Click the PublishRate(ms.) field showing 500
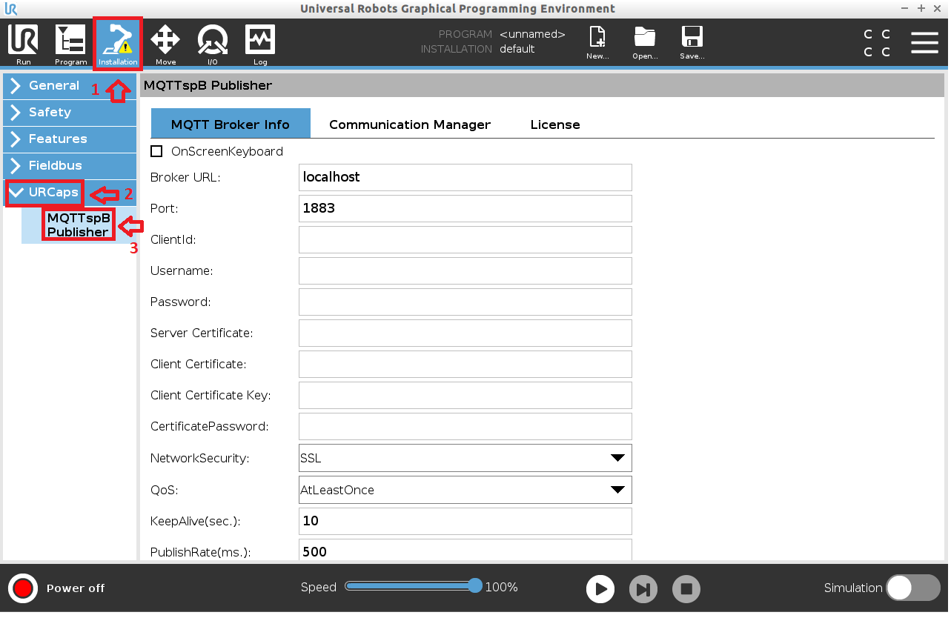Viewport: 951px width, 618px height. 465,550
